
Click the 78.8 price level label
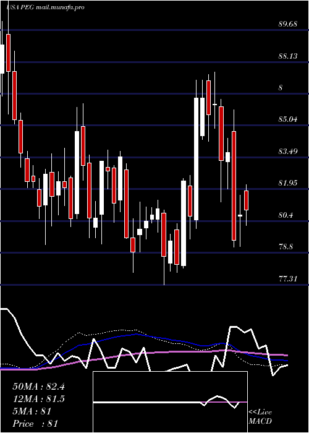(x=286, y=247)
